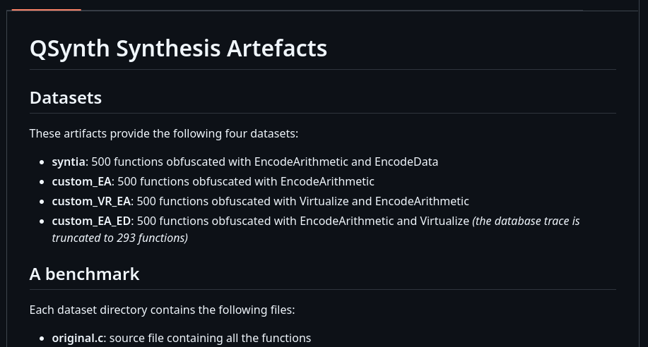Click the bold original.c file name
Image resolution: width=648 pixels, height=347 pixels.
coord(78,339)
